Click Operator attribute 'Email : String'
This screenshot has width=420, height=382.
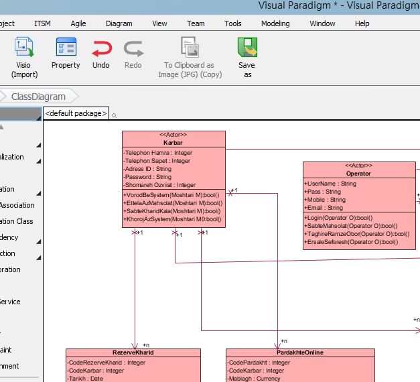point(324,208)
